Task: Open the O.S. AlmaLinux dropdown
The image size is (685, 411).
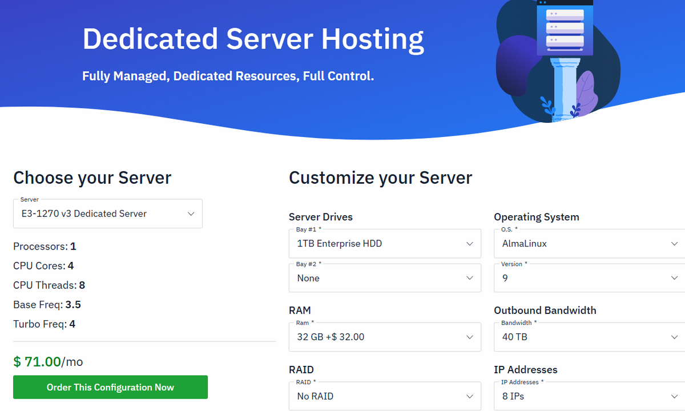Action: [590, 244]
